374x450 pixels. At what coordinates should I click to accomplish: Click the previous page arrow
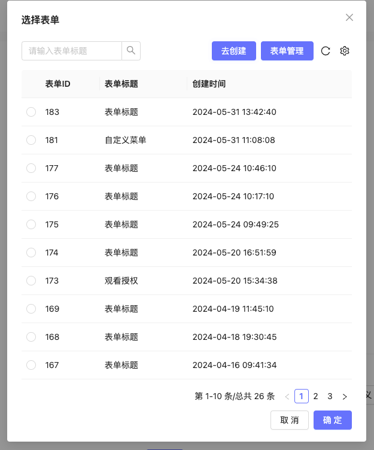click(287, 396)
